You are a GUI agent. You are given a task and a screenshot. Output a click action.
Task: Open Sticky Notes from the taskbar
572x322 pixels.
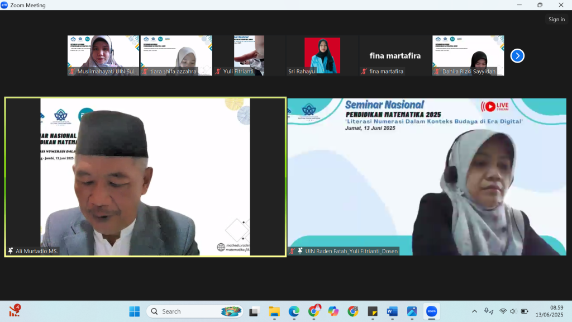tap(373, 311)
